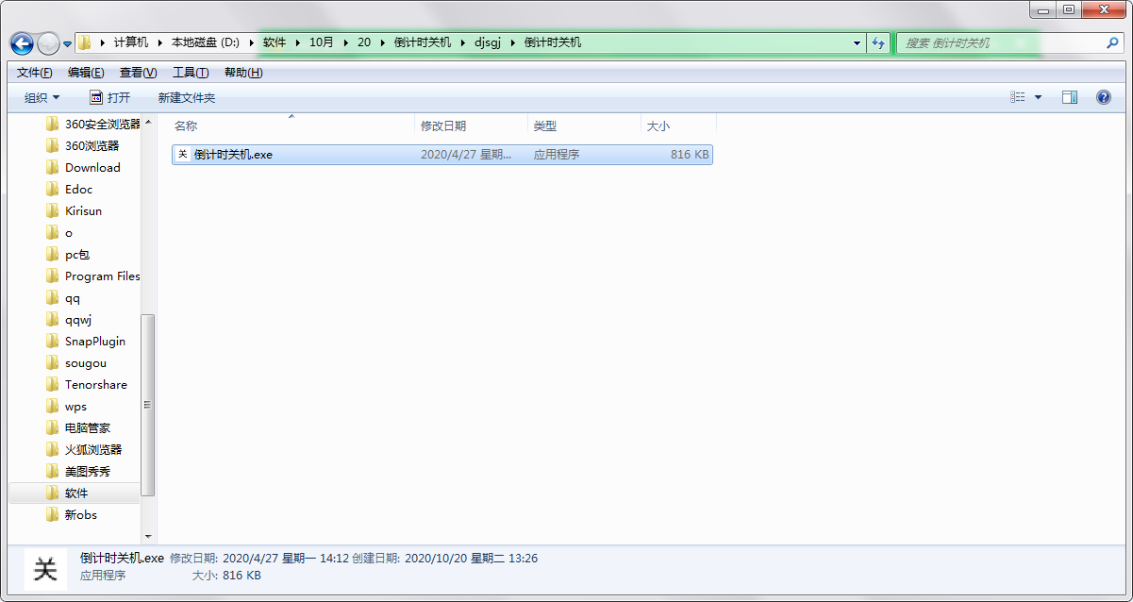Select the Download folder in sidebar
This screenshot has height=602, width=1133.
point(92,168)
